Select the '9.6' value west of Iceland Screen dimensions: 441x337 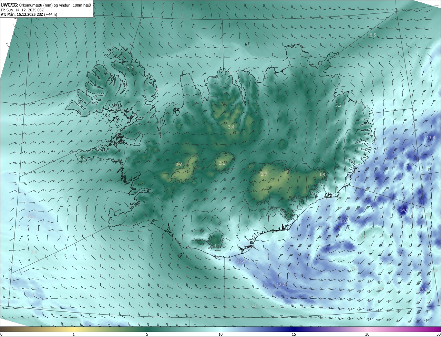pyautogui.click(x=19, y=120)
